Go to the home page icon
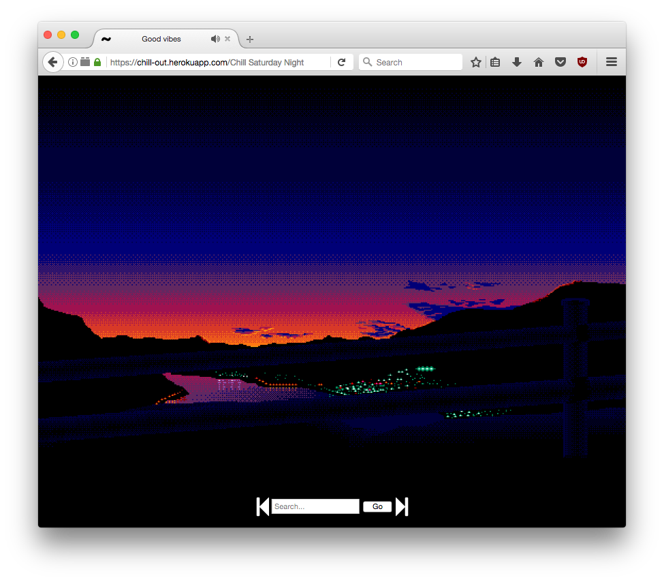 click(539, 62)
